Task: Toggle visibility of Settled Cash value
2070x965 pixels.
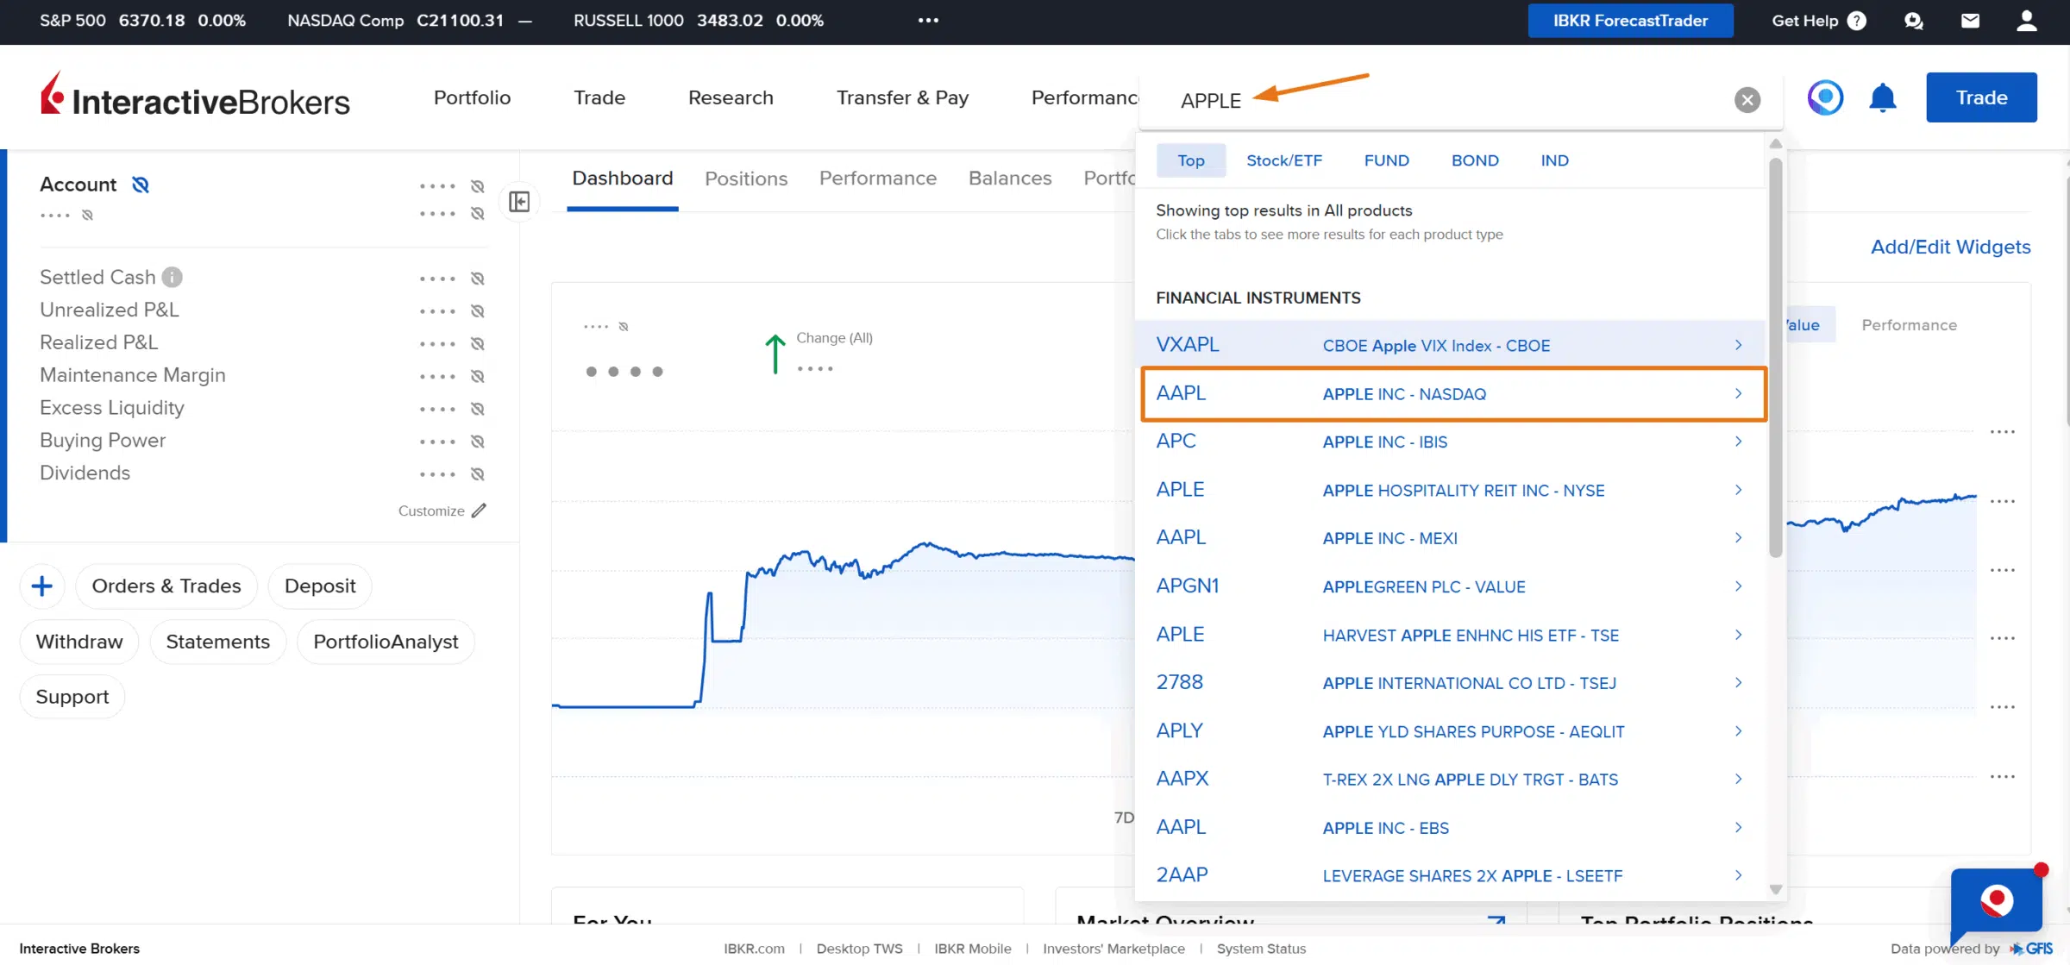Action: point(478,279)
